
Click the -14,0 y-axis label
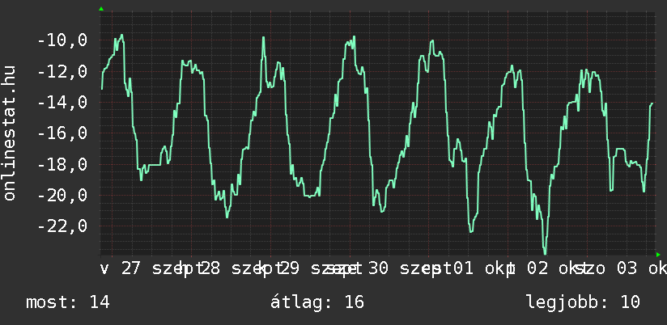(x=62, y=103)
